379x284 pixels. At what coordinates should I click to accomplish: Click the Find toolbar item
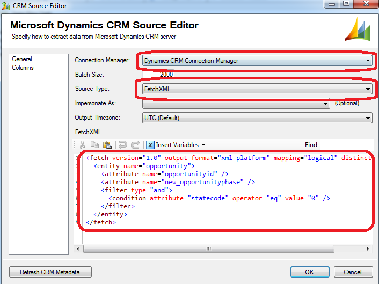coord(311,145)
